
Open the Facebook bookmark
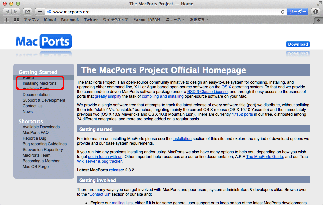(70, 20)
